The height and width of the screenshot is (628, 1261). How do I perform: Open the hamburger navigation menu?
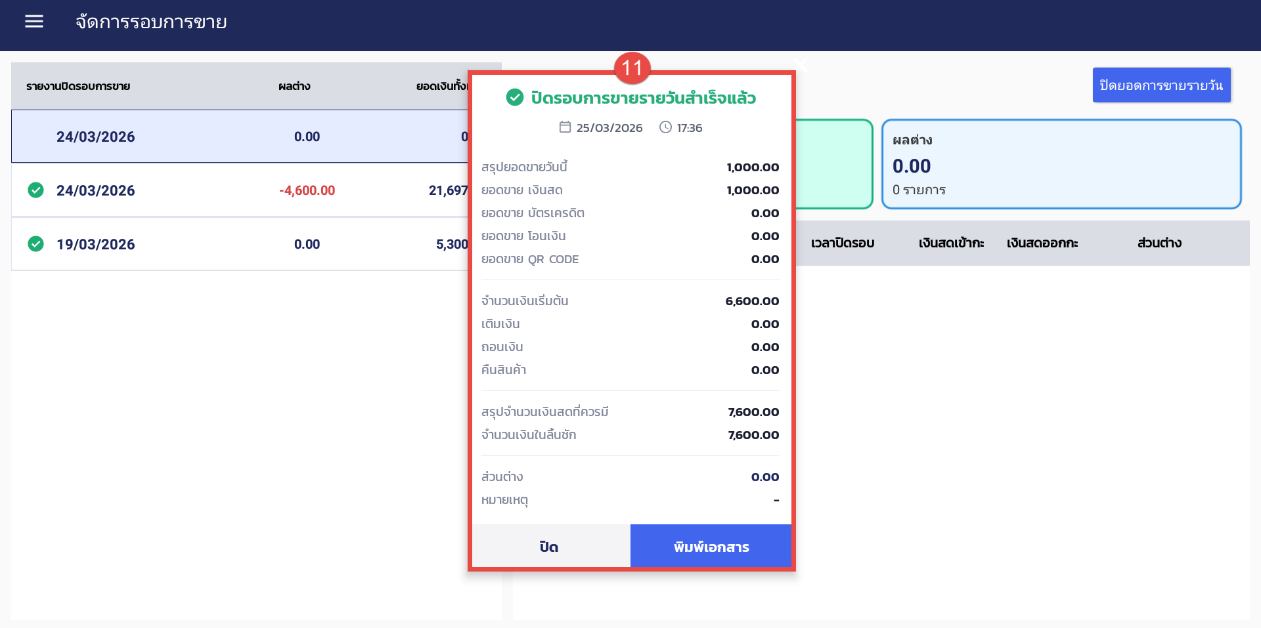(34, 22)
